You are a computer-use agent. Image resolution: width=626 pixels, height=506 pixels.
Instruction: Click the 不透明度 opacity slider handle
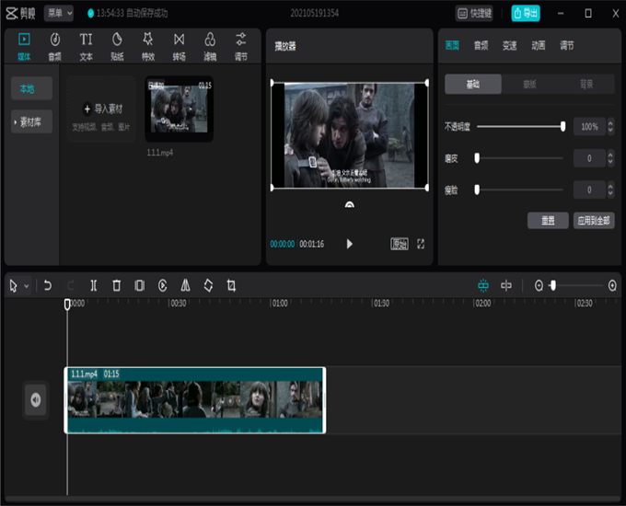click(x=562, y=127)
